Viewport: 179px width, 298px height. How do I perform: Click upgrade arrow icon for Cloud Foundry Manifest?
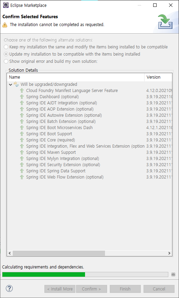[x=22, y=91]
